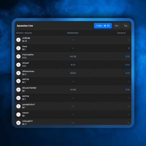Click the 1.35 bet amount
The image size is (146, 146).
[25, 58]
